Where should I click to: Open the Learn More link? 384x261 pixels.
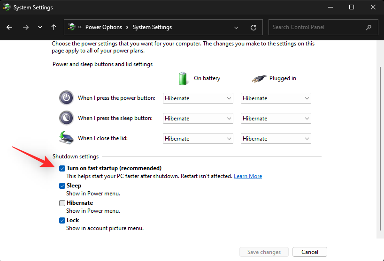pos(248,176)
